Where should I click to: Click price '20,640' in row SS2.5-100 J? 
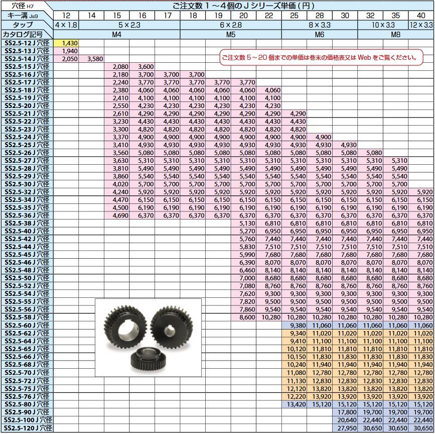point(345,420)
